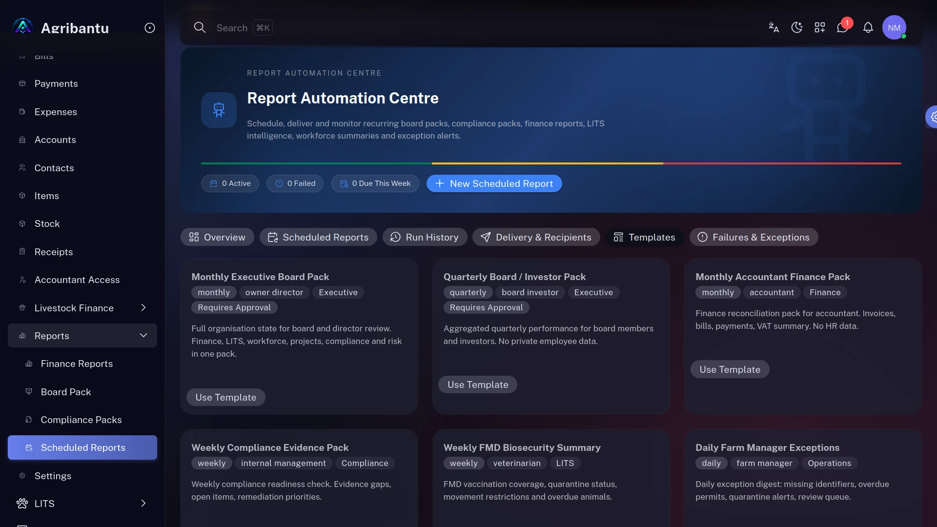Use Monthly Accountant Finance Pack template
Image resolution: width=937 pixels, height=527 pixels.
coord(730,369)
